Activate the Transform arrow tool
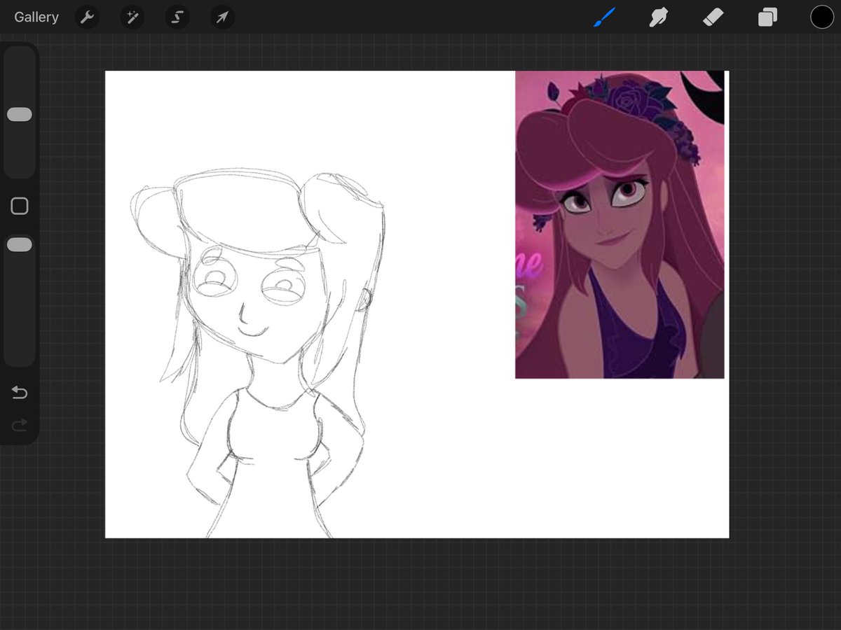Viewport: 841px width, 630px height. pyautogui.click(x=222, y=17)
